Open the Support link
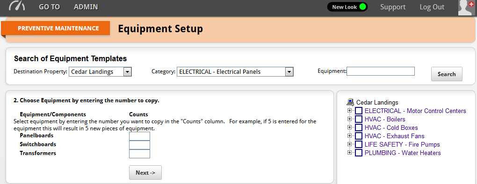 393,7
